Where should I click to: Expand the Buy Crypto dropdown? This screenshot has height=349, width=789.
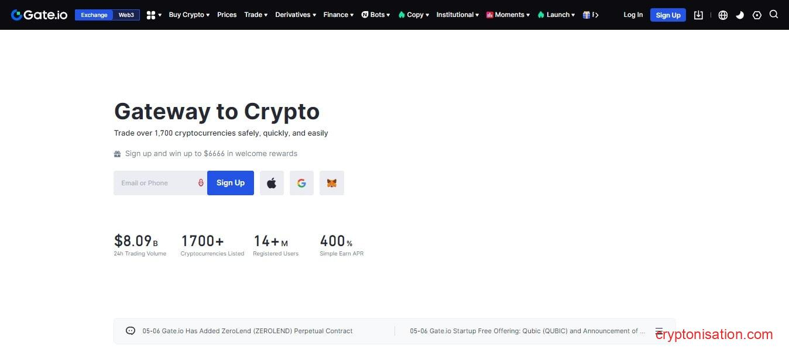(x=189, y=15)
